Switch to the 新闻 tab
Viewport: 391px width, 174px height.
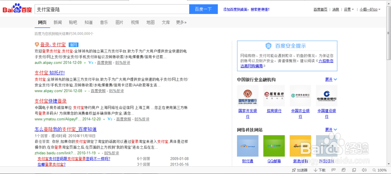click(x=57, y=22)
